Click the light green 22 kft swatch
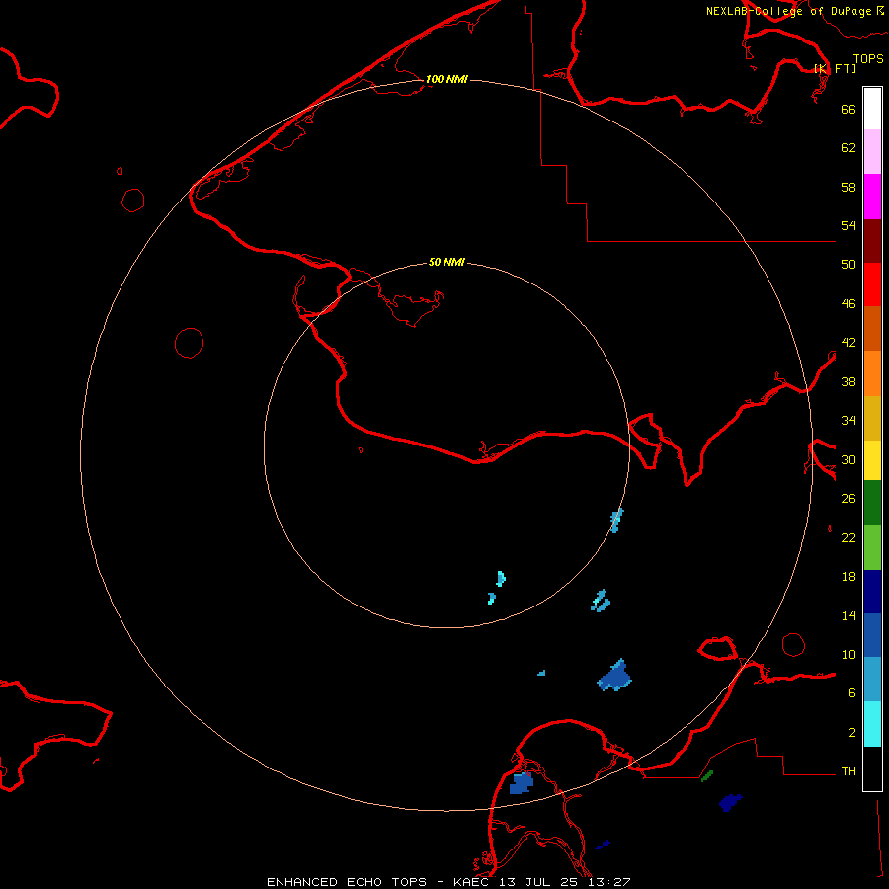This screenshot has height=889, width=889. [x=872, y=547]
